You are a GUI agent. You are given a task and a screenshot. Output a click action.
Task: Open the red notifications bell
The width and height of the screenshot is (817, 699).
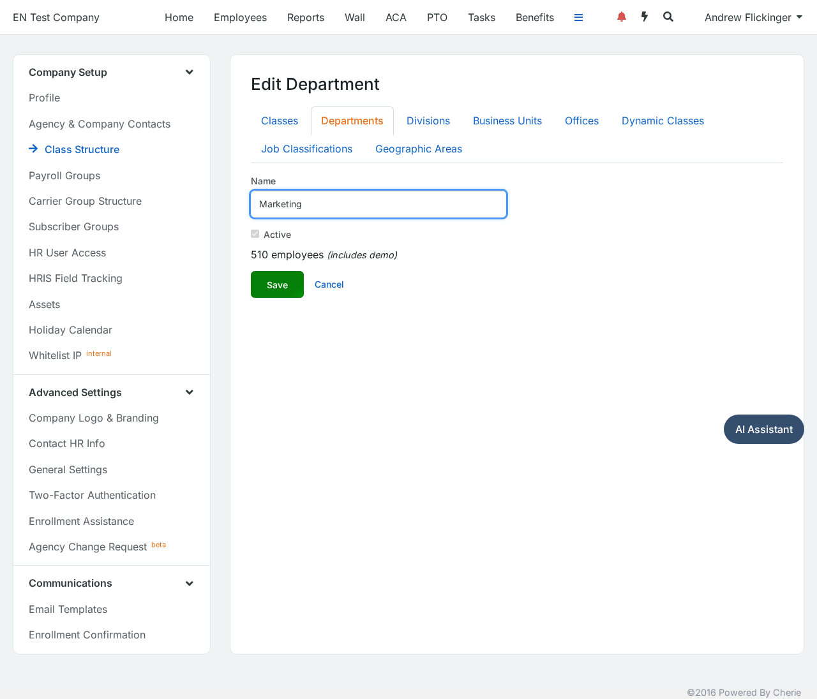tap(621, 17)
